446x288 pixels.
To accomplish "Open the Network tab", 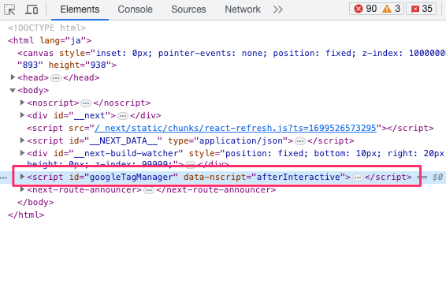I will click(x=243, y=9).
